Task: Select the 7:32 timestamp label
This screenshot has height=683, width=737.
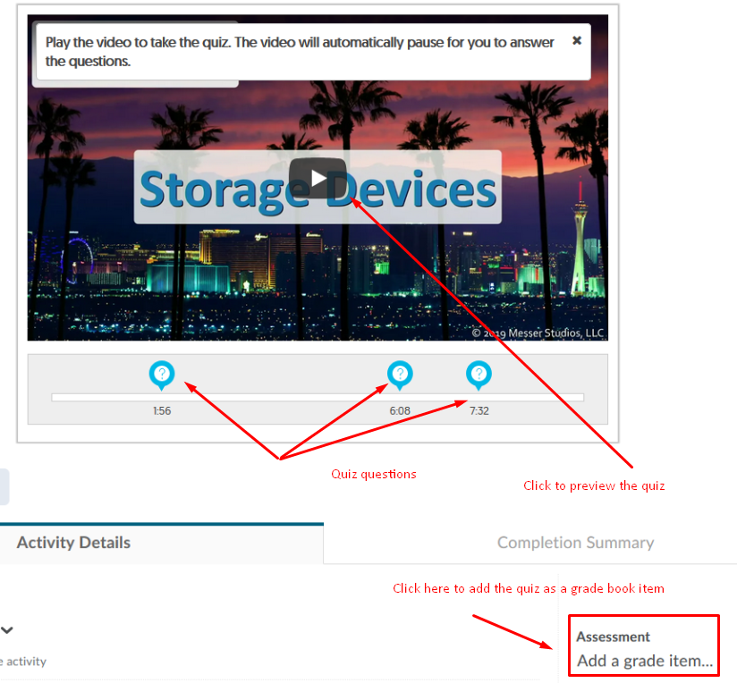Action: click(479, 411)
